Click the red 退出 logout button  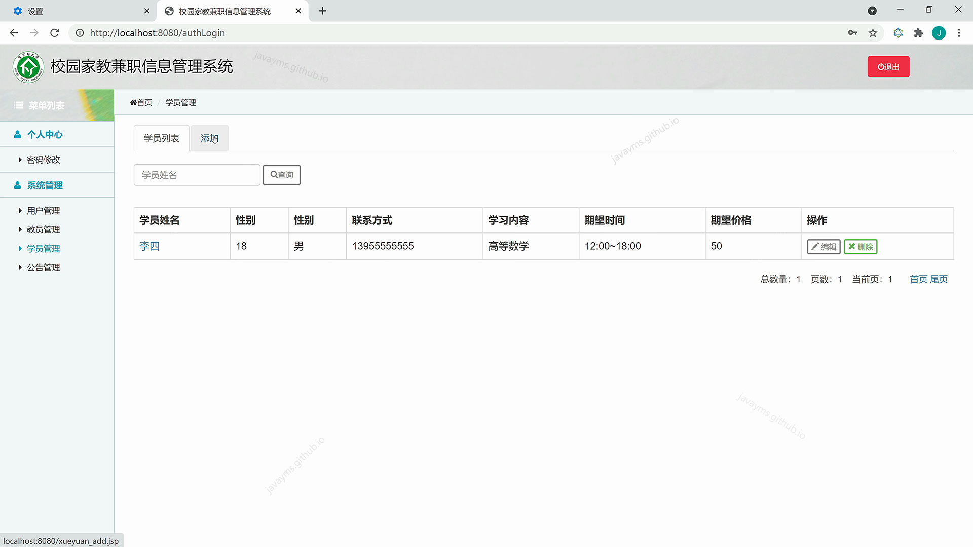click(888, 67)
